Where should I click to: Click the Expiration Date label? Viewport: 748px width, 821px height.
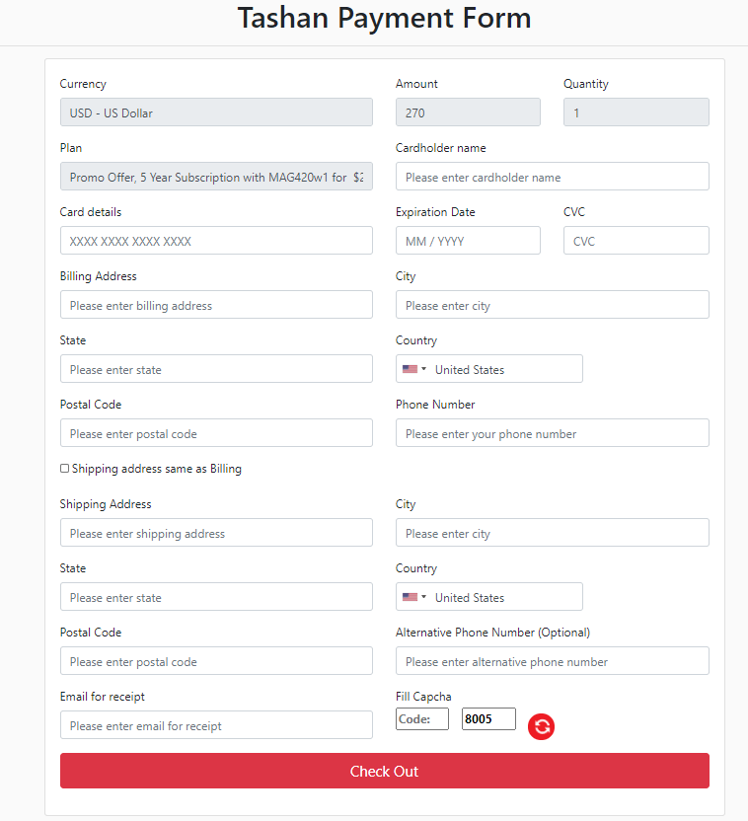[435, 212]
